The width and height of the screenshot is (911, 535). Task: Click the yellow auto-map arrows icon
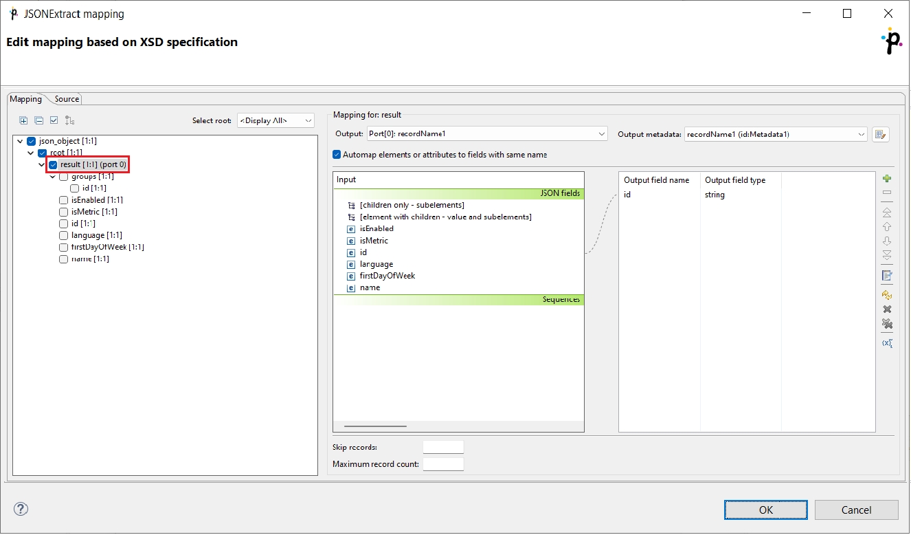coord(887,295)
